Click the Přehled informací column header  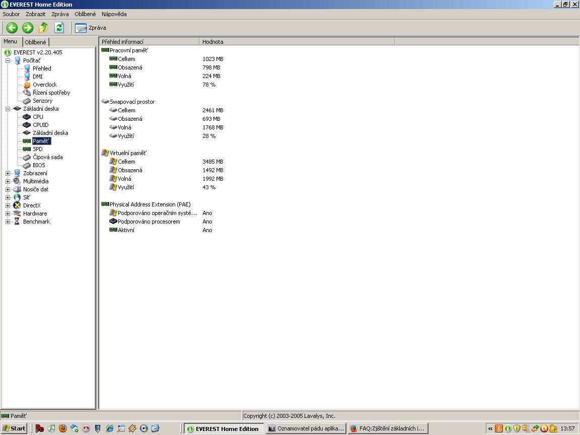[150, 42]
